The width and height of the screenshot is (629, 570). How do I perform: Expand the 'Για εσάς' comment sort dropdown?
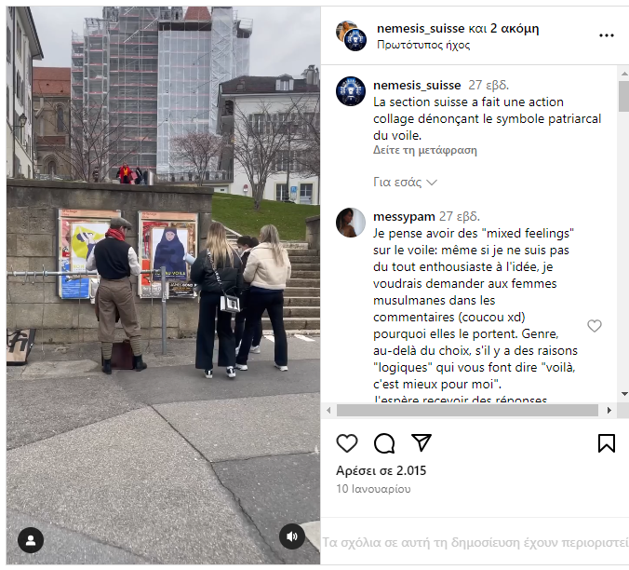(x=405, y=183)
